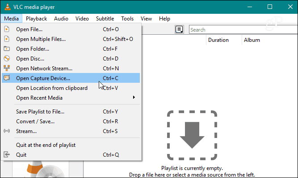Open the Media menu
Viewport: 298px width, 178px height.
(x=12, y=19)
